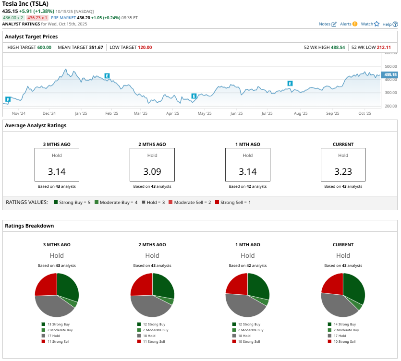
Task: Click the earnings E marker near Feb '25
Action: click(107, 76)
